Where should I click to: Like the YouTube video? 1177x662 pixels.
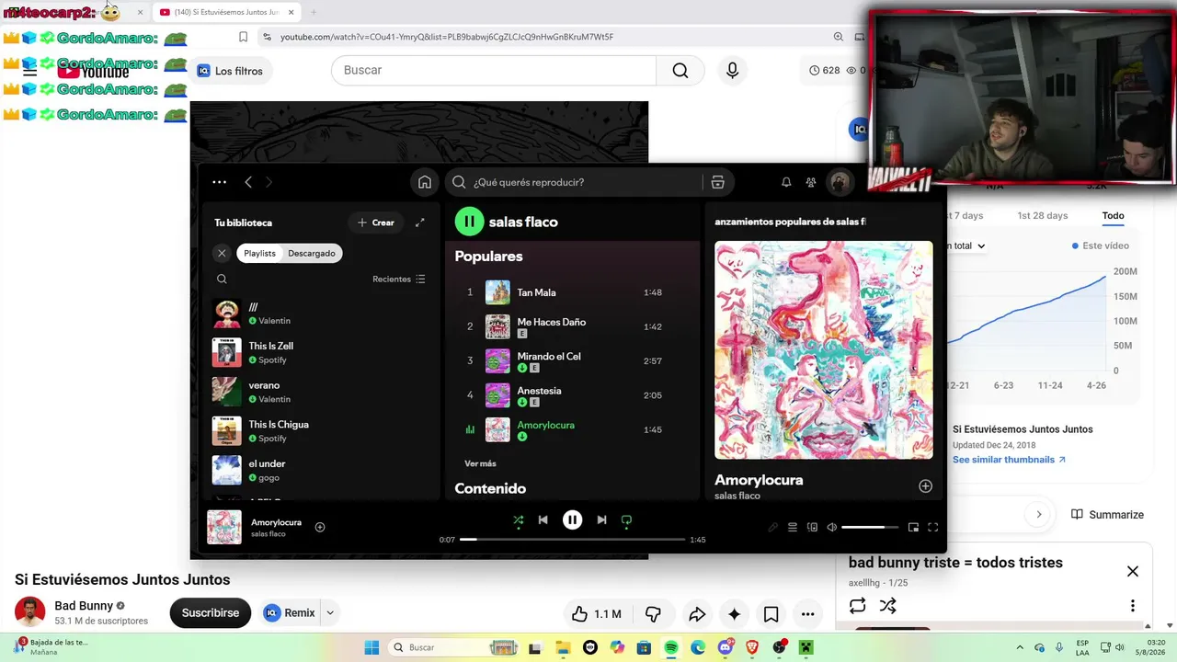596,614
